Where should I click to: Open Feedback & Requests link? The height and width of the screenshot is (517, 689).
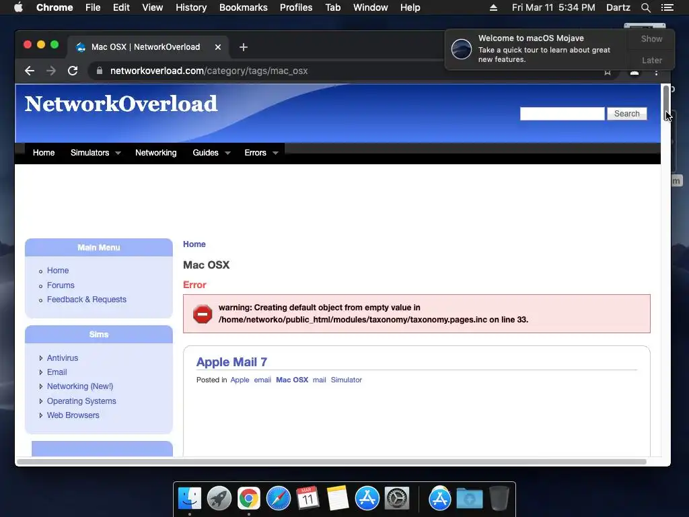pyautogui.click(x=87, y=300)
